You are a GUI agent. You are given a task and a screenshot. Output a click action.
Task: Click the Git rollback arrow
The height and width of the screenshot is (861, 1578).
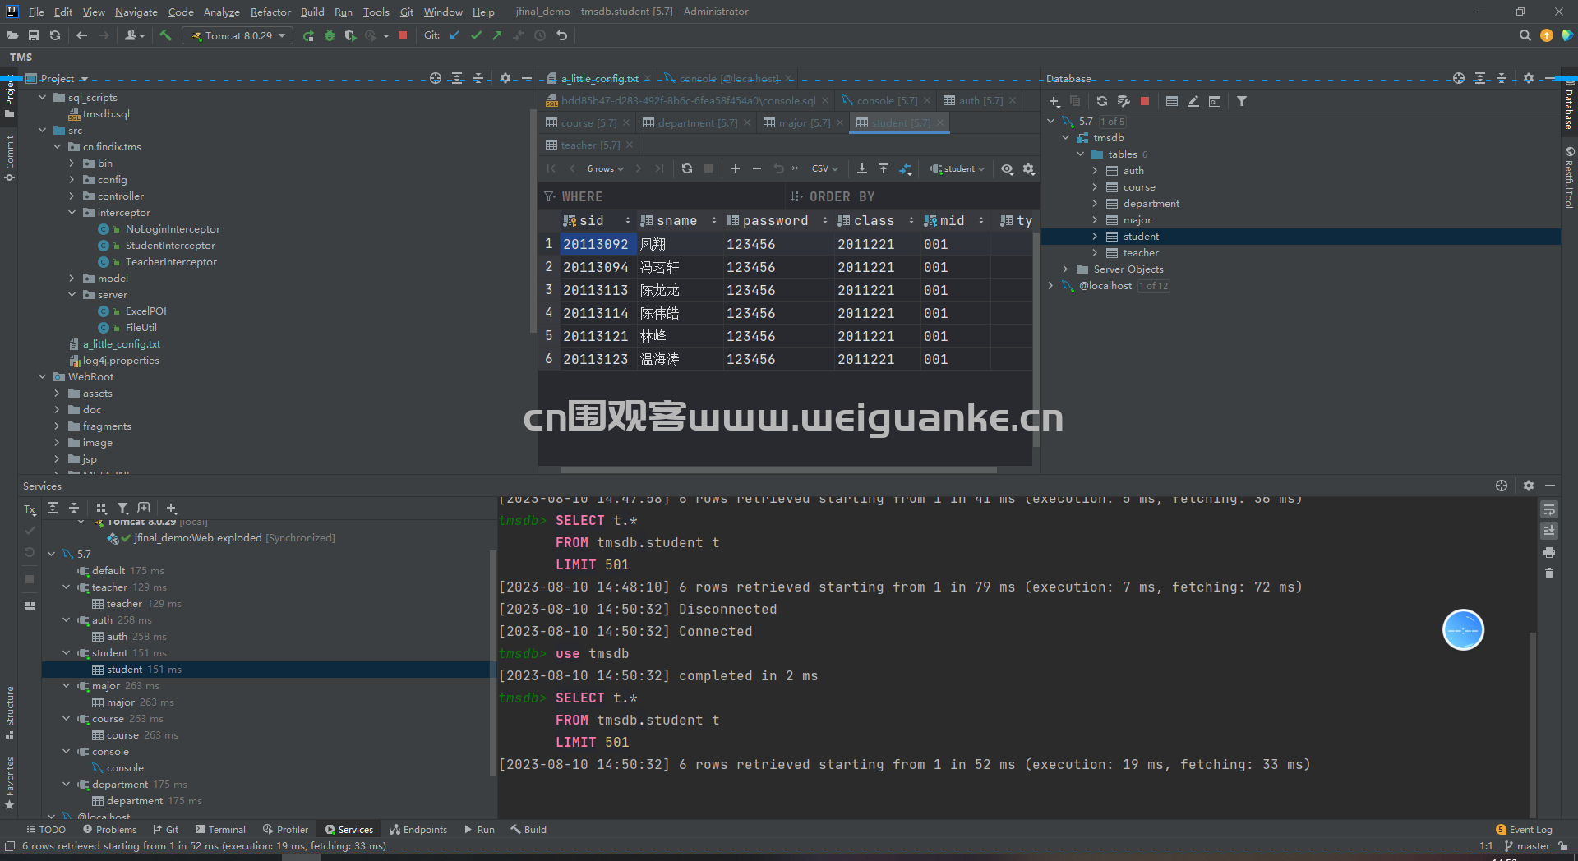(x=562, y=35)
